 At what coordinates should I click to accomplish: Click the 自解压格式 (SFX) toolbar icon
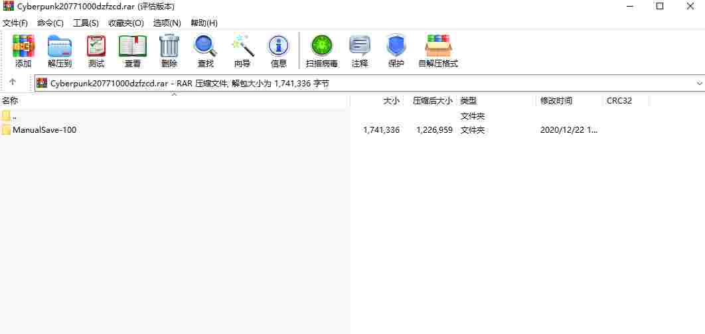tap(438, 46)
